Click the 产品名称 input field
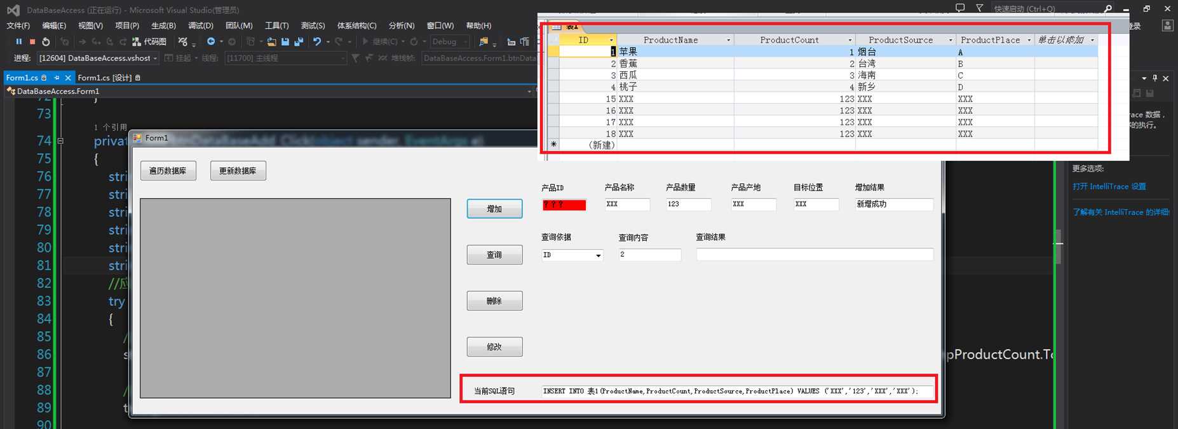This screenshot has width=1178, height=429. [626, 204]
